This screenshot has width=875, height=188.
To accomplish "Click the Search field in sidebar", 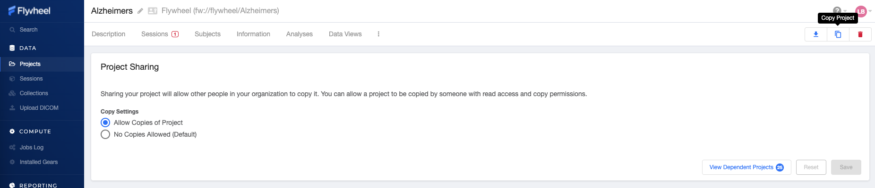I will pyautogui.click(x=42, y=30).
